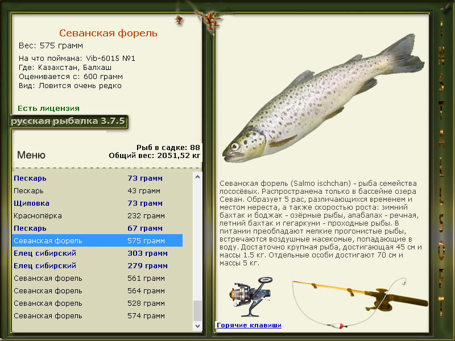This screenshot has width=455, height=341.
Task: Select Пескарь 73 грамм row
Action: point(97,178)
